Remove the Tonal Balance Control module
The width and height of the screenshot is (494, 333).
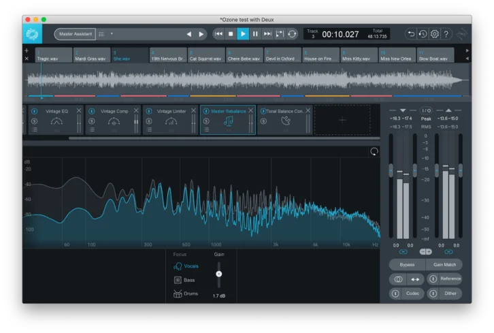(308, 110)
